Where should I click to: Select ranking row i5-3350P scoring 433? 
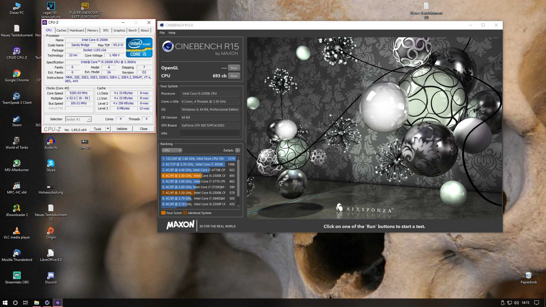[198, 204]
